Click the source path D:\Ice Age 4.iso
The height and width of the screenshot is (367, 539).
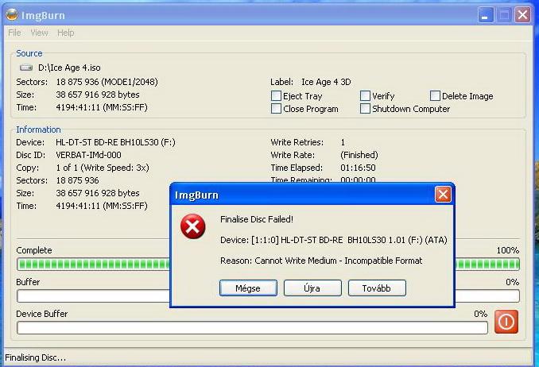click(x=69, y=68)
